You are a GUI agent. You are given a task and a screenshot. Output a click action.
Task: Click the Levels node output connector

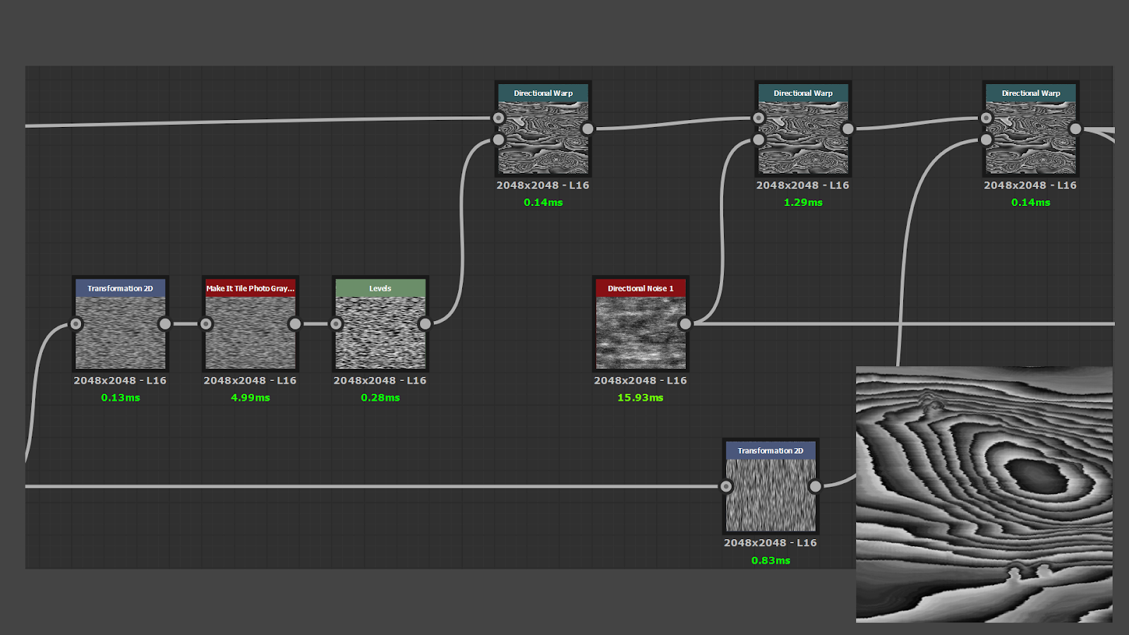(x=425, y=324)
